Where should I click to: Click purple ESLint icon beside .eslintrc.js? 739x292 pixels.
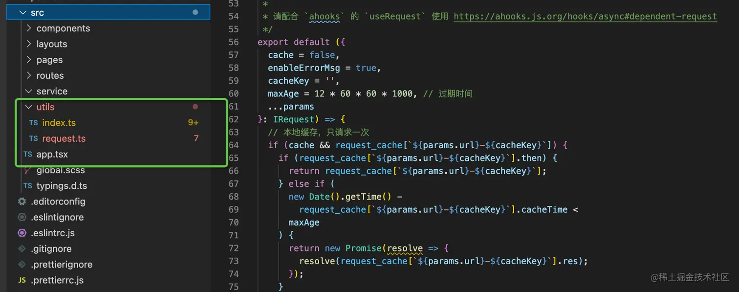click(22, 233)
